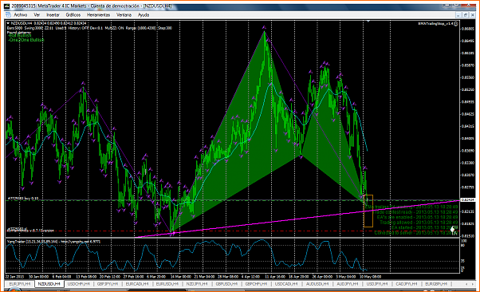Minimize the inner chart window
Viewport: 480px width, 292px height.
458,14
